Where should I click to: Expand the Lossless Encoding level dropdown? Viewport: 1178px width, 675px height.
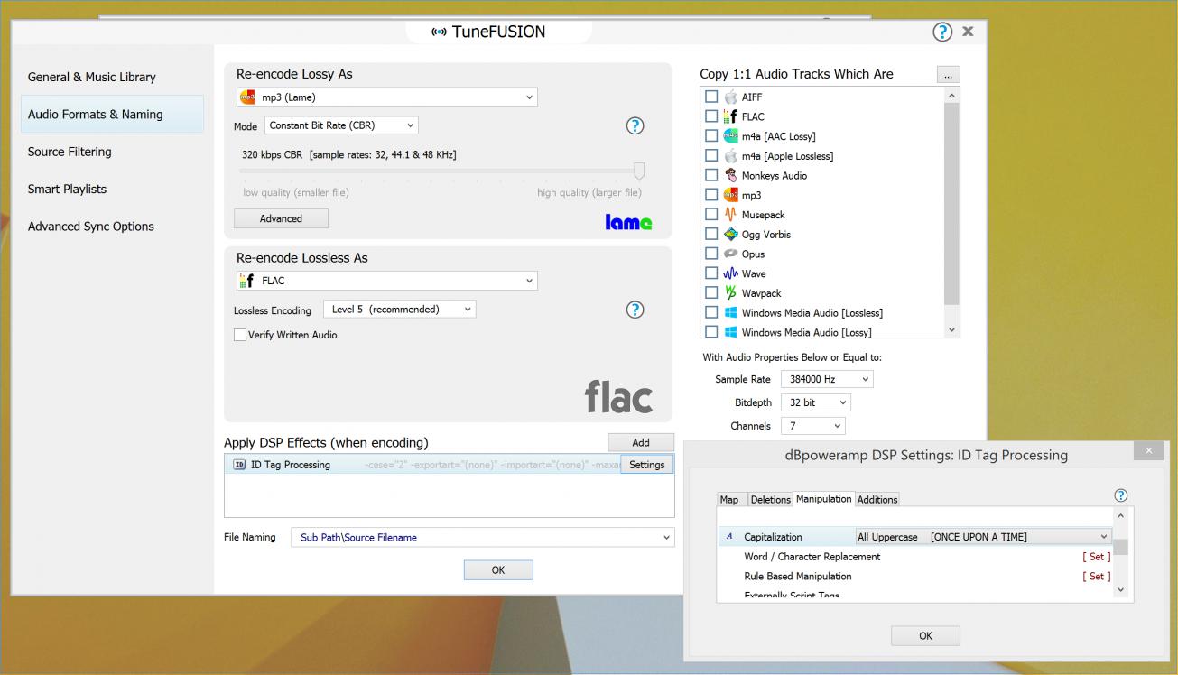pyautogui.click(x=400, y=310)
